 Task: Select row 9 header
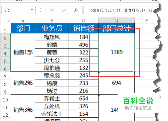[5, 91]
